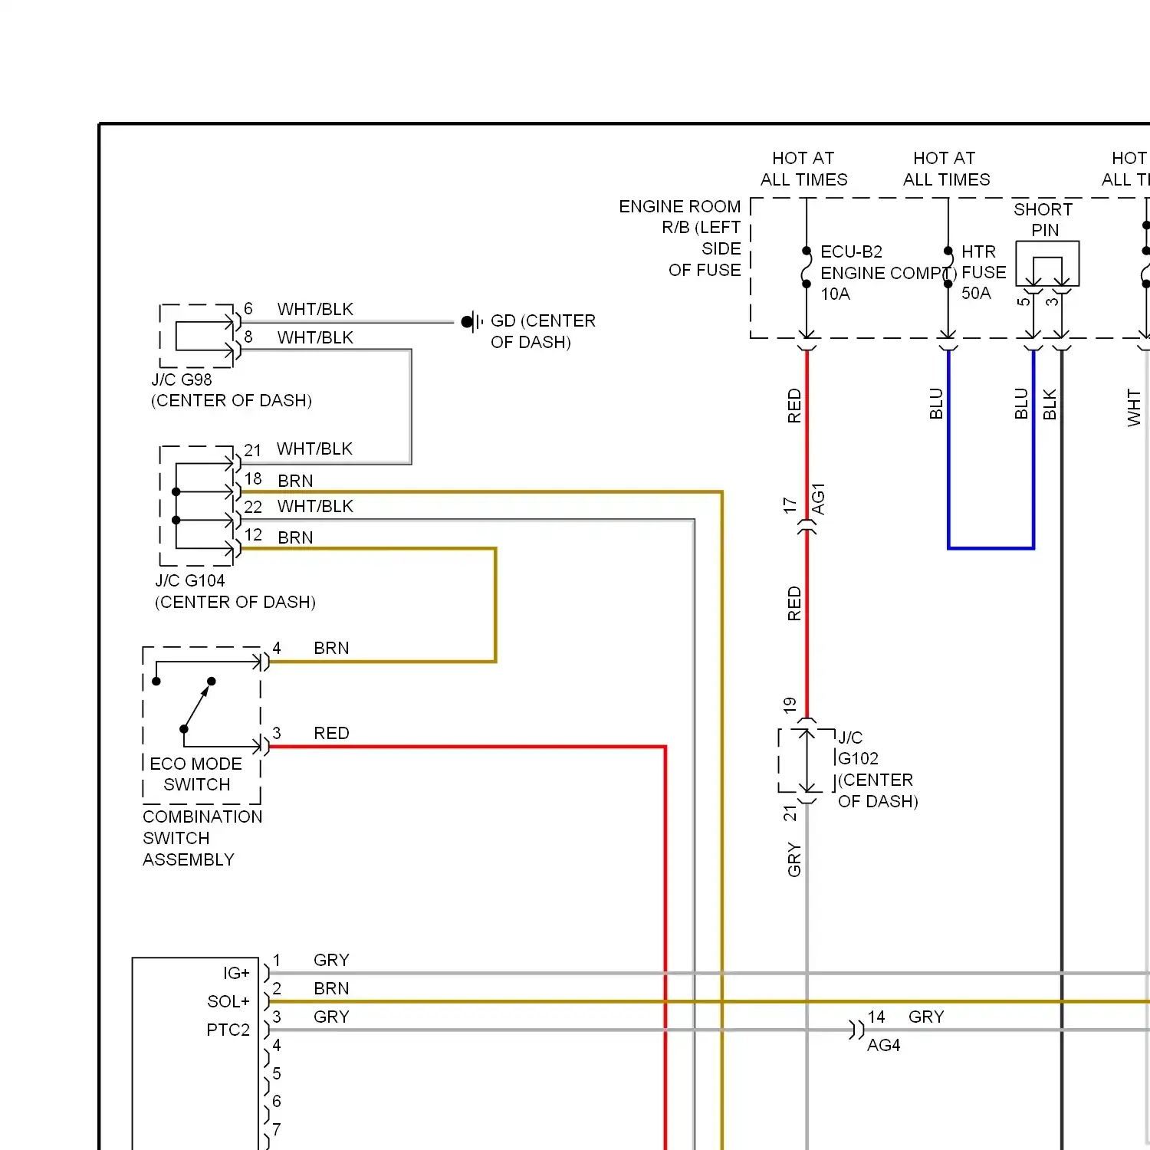The height and width of the screenshot is (1150, 1150).
Task: Click the first 'HOT AT ALL TIMES' heading
Action: click(803, 169)
